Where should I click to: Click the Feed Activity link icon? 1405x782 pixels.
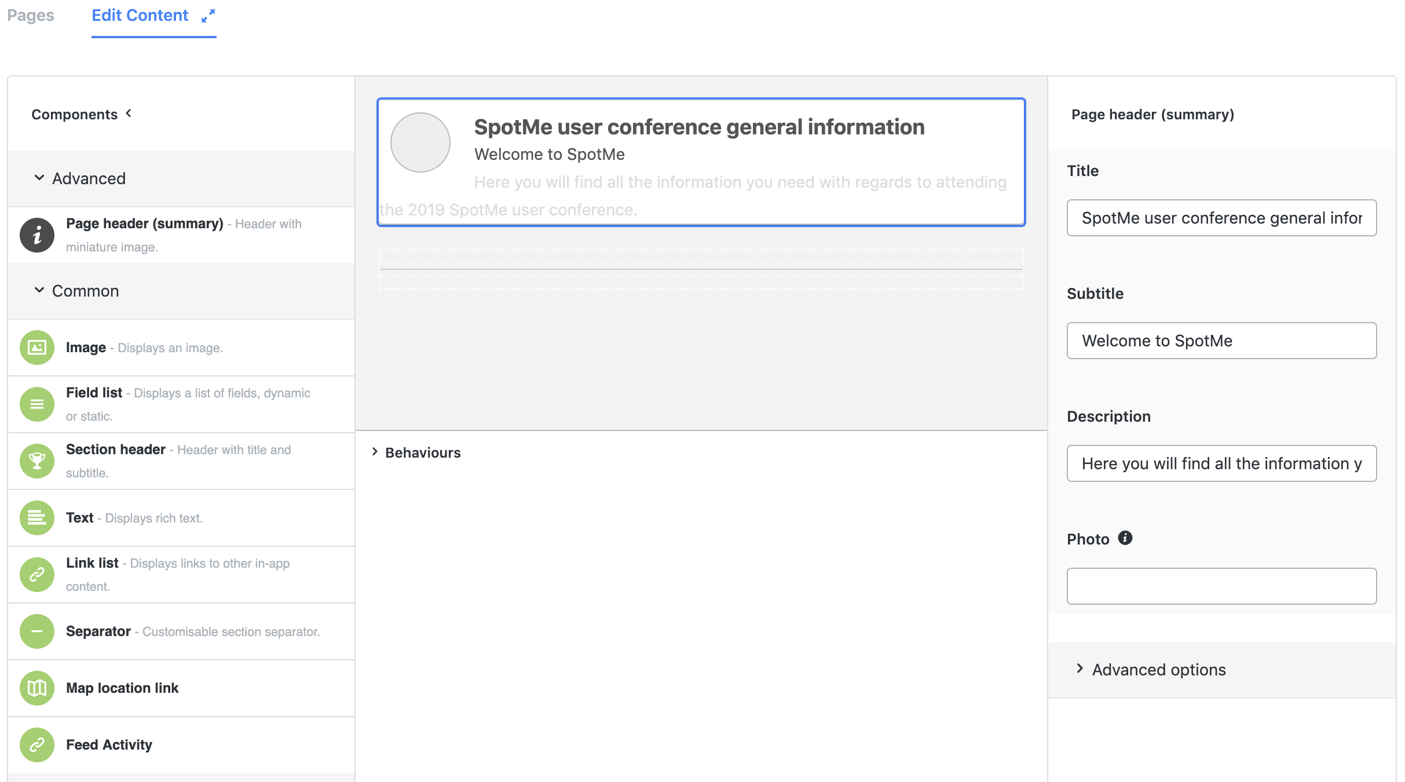(x=37, y=745)
